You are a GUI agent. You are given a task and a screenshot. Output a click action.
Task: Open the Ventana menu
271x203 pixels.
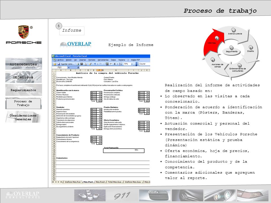[x=122, y=60]
